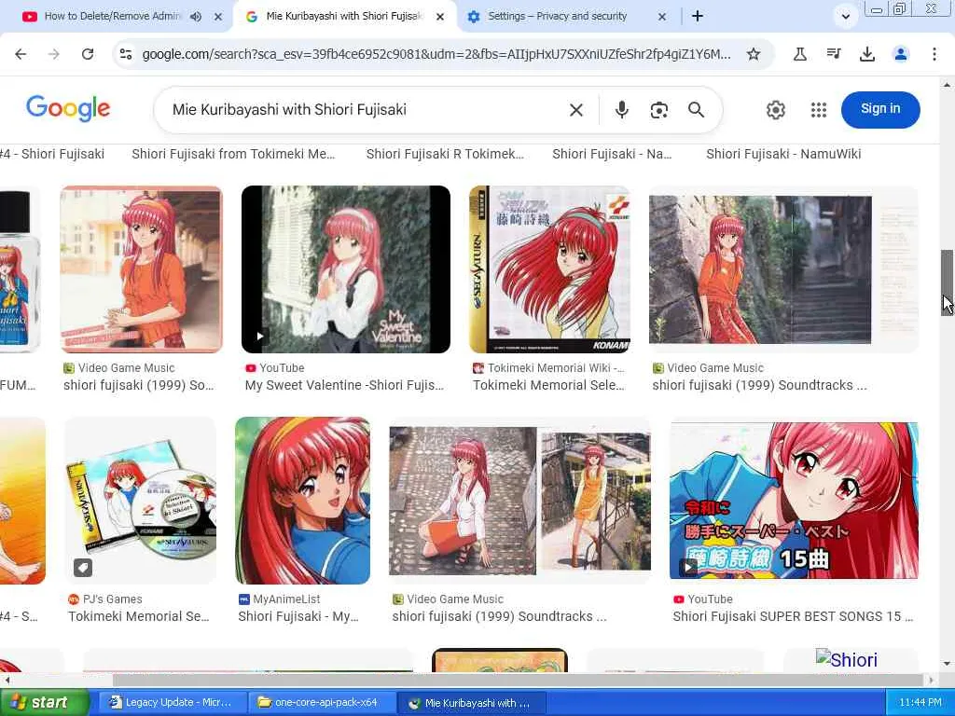This screenshot has width=955, height=716.
Task: Open site information icon in address bar
Action: click(126, 54)
